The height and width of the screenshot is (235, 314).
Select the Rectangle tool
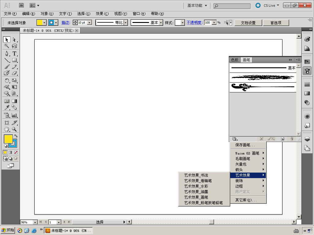(x=14, y=60)
